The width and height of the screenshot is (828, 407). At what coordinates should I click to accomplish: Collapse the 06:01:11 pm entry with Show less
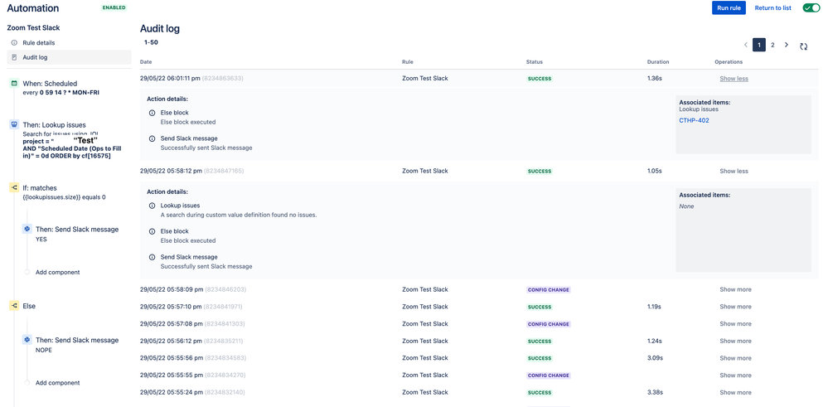734,79
